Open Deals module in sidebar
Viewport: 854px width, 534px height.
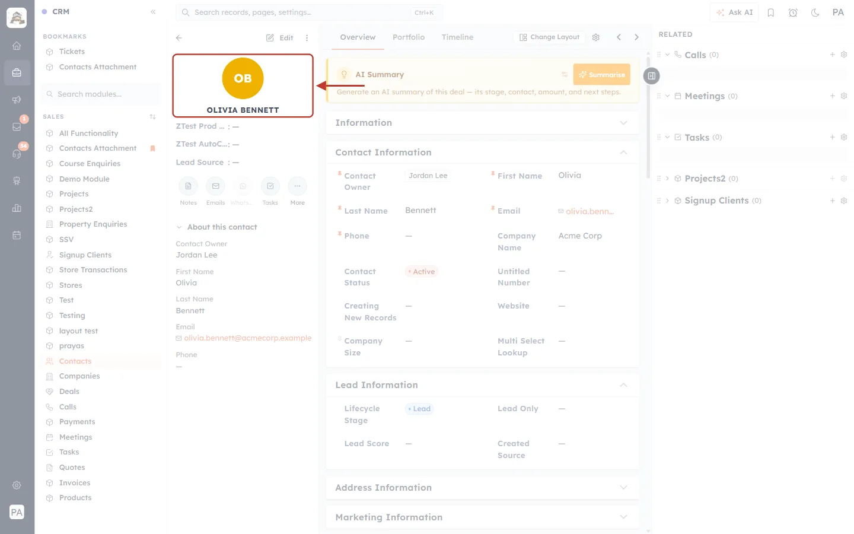(x=69, y=392)
